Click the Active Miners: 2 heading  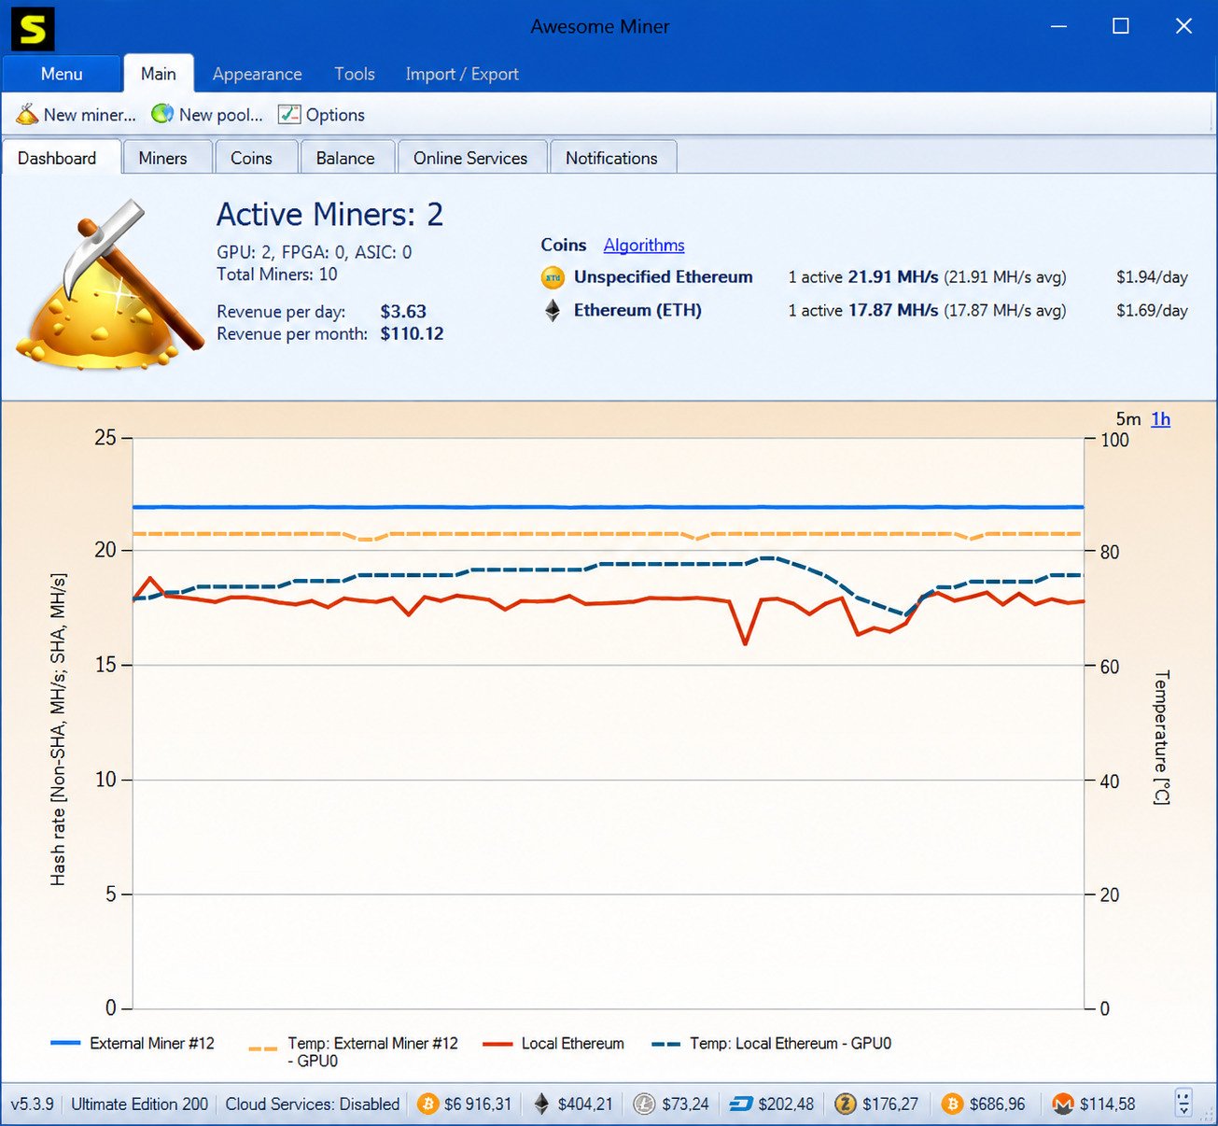point(329,214)
